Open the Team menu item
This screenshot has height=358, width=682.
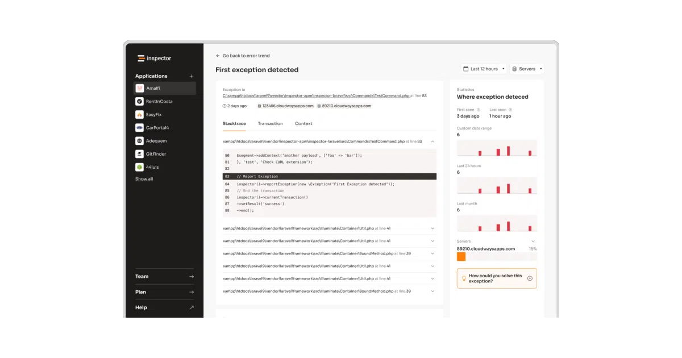(164, 277)
